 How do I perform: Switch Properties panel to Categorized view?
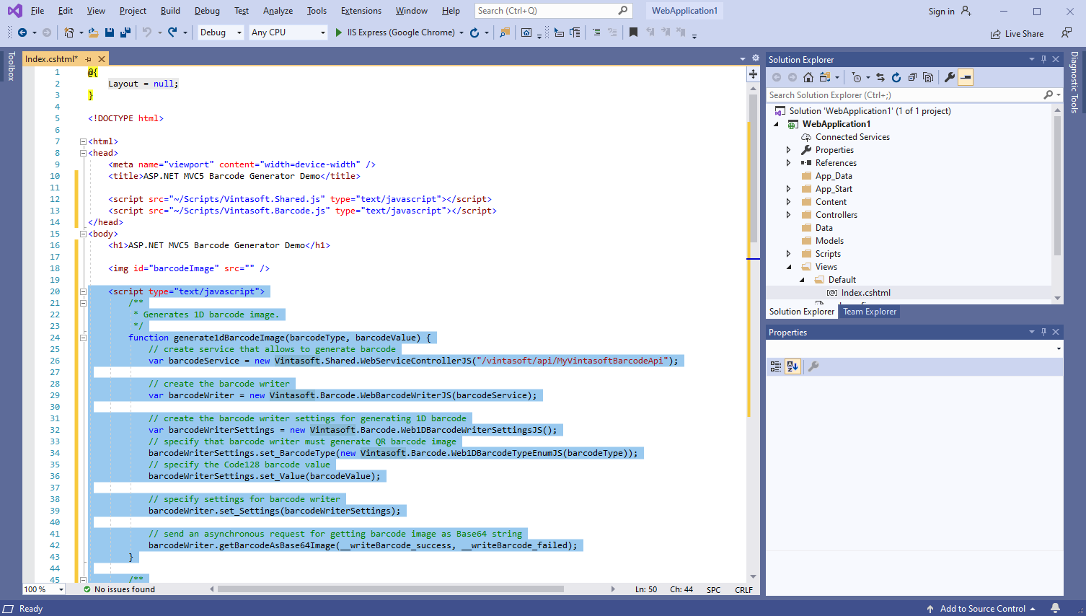coord(776,366)
